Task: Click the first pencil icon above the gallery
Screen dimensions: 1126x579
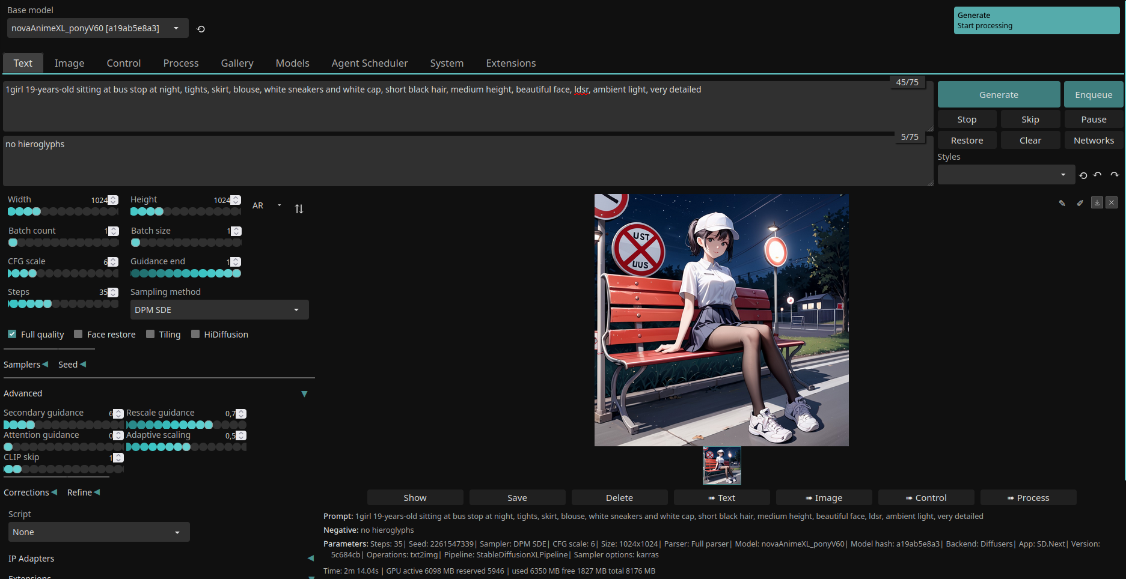Action: coord(1062,203)
